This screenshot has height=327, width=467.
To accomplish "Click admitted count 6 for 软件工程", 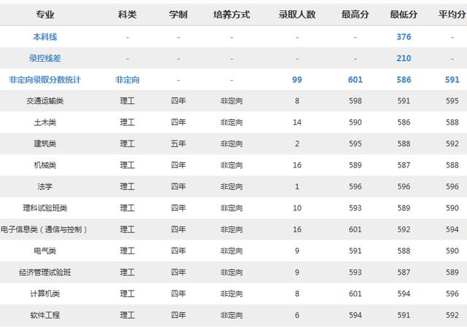I will click(297, 315).
